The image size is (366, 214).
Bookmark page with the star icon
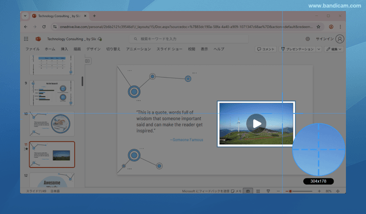(x=318, y=27)
